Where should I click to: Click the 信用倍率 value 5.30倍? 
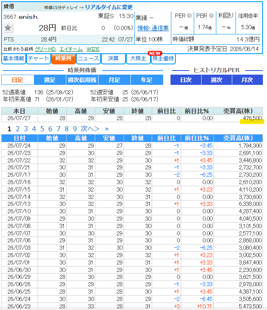248,27
